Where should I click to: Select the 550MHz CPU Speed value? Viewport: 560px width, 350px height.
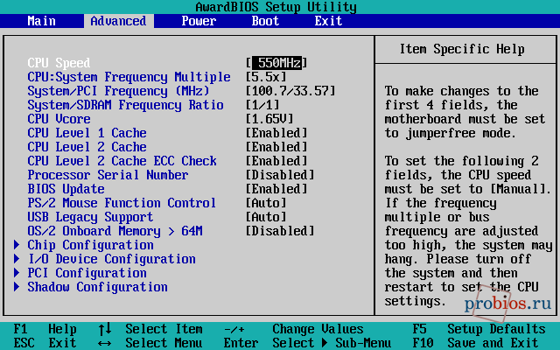(276, 63)
